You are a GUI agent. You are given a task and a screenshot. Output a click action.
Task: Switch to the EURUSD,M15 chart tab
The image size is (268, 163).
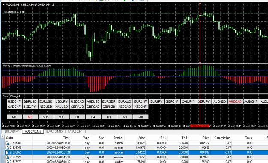point(54,131)
